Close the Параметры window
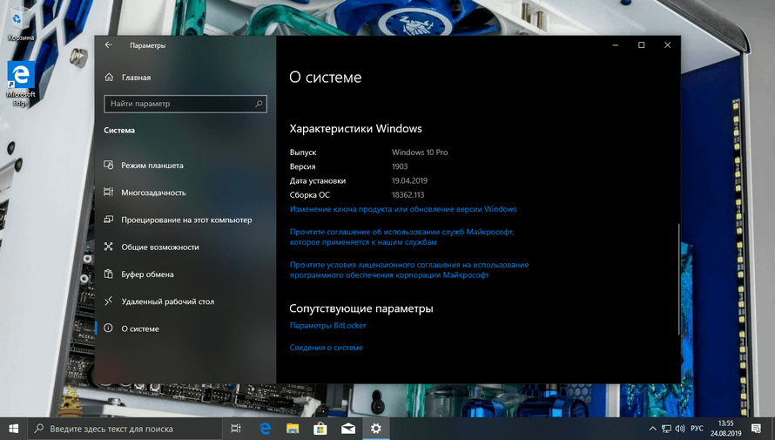 point(668,45)
